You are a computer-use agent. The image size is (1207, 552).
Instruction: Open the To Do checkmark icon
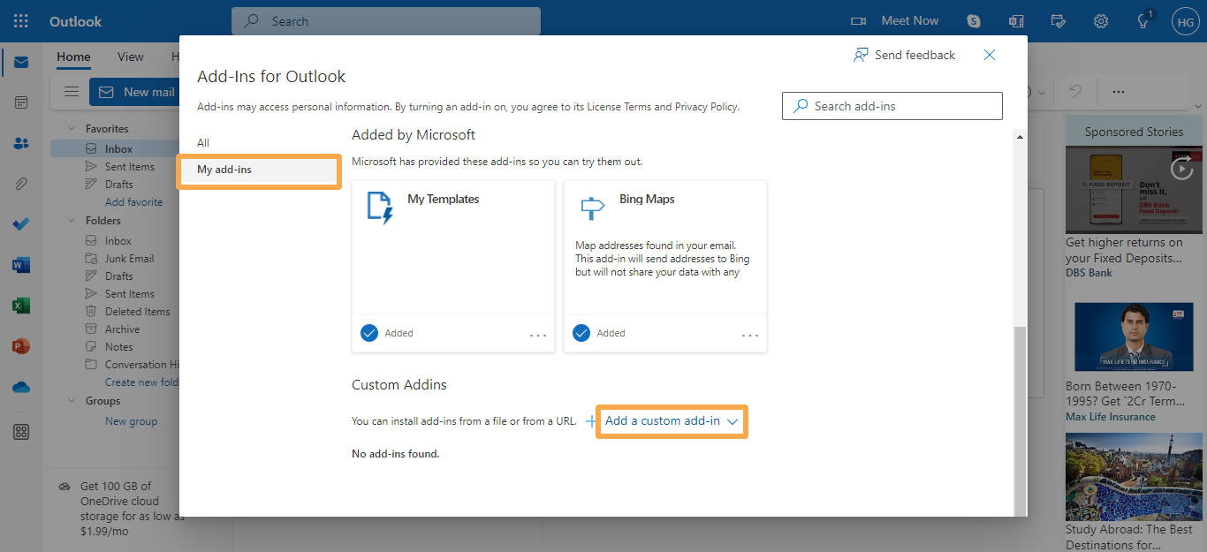pyautogui.click(x=21, y=224)
